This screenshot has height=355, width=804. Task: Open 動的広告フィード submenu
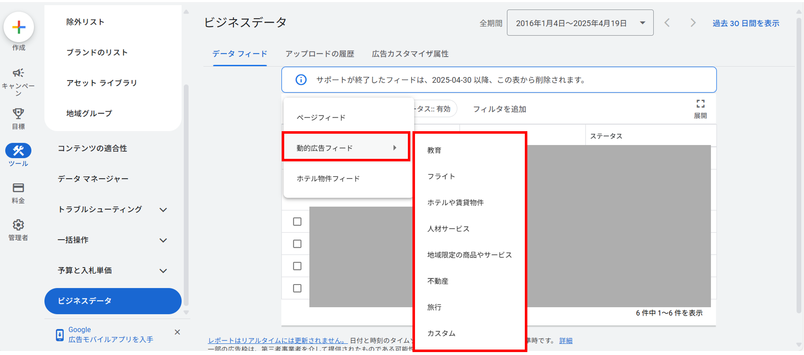[346, 148]
